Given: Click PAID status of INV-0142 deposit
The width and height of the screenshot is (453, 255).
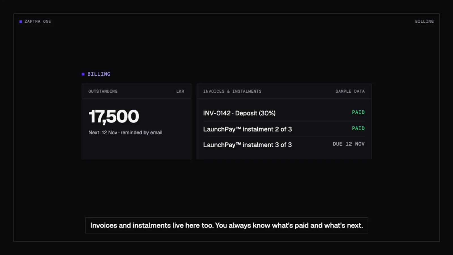Looking at the screenshot, I should (x=358, y=112).
